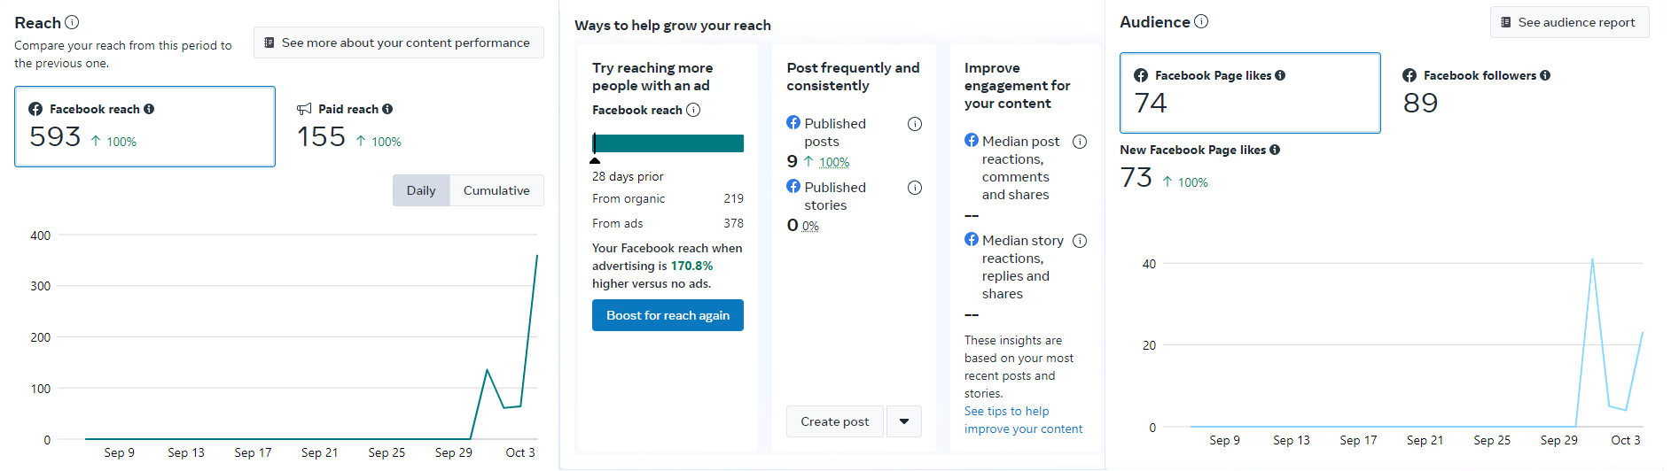Select the Facebook reach metric card

pyautogui.click(x=144, y=126)
